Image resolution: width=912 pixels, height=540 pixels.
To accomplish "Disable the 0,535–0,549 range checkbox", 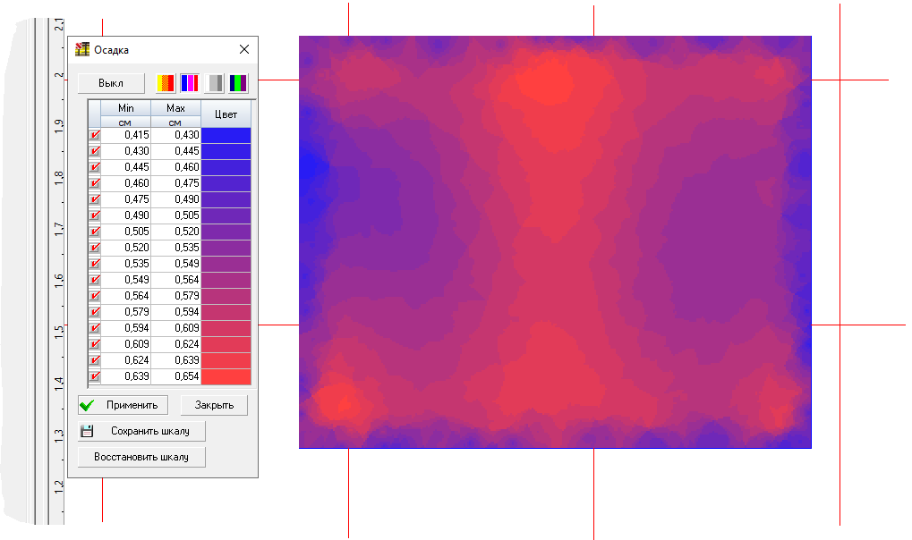I will tap(94, 264).
